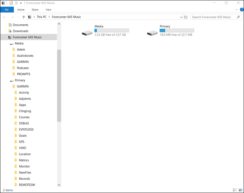Image resolution: width=244 pixels, height=193 pixels.
Task: Click the navigation pane scrollbar thumb
Action: (x=59, y=86)
